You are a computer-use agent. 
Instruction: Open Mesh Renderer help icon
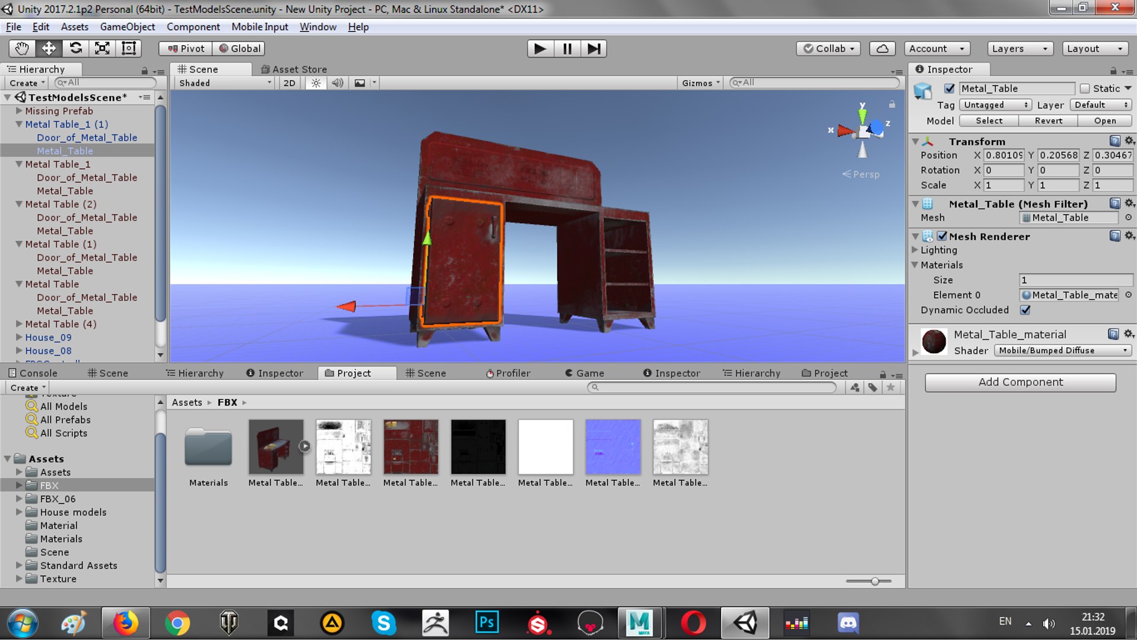1115,236
